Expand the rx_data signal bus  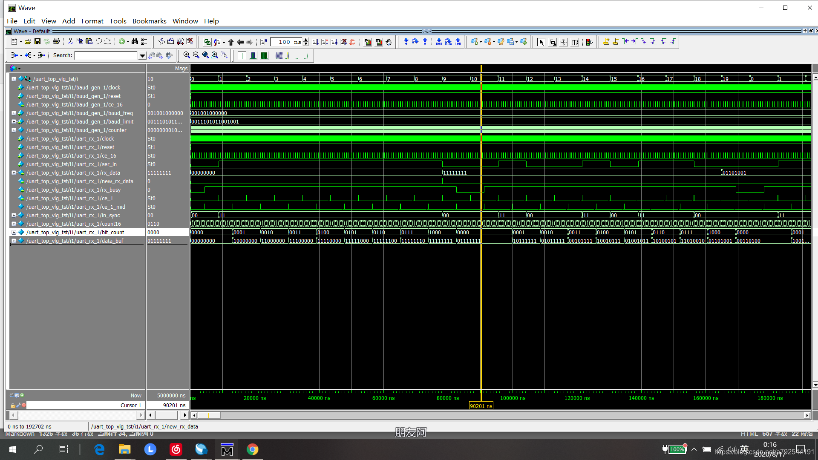click(x=14, y=173)
